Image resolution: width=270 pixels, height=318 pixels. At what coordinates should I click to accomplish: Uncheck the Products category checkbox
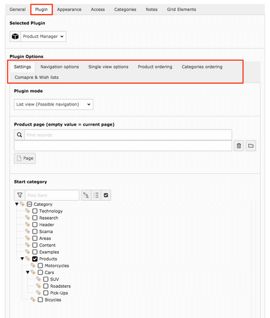point(35,259)
